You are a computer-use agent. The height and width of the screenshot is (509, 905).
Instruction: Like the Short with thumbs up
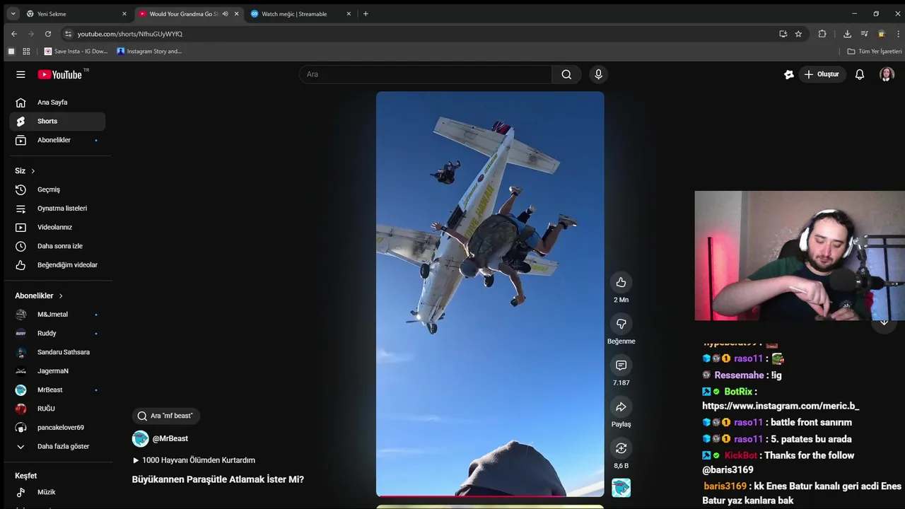point(621,282)
